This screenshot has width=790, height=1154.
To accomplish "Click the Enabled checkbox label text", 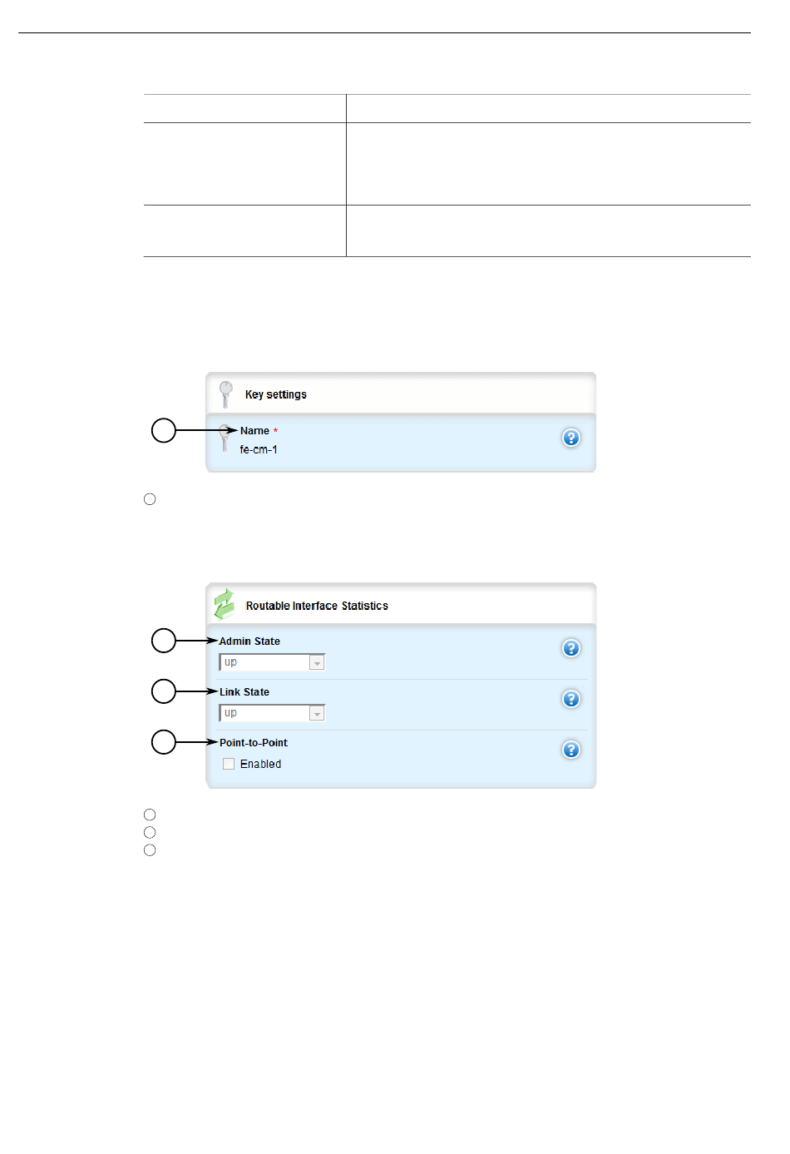I will click(260, 764).
